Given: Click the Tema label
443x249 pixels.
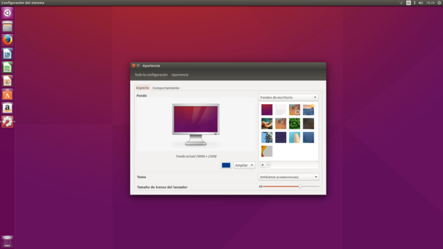Looking at the screenshot, I should pyautogui.click(x=141, y=177).
